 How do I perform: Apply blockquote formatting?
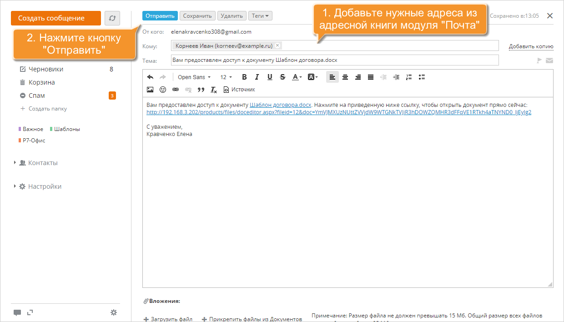(x=201, y=90)
